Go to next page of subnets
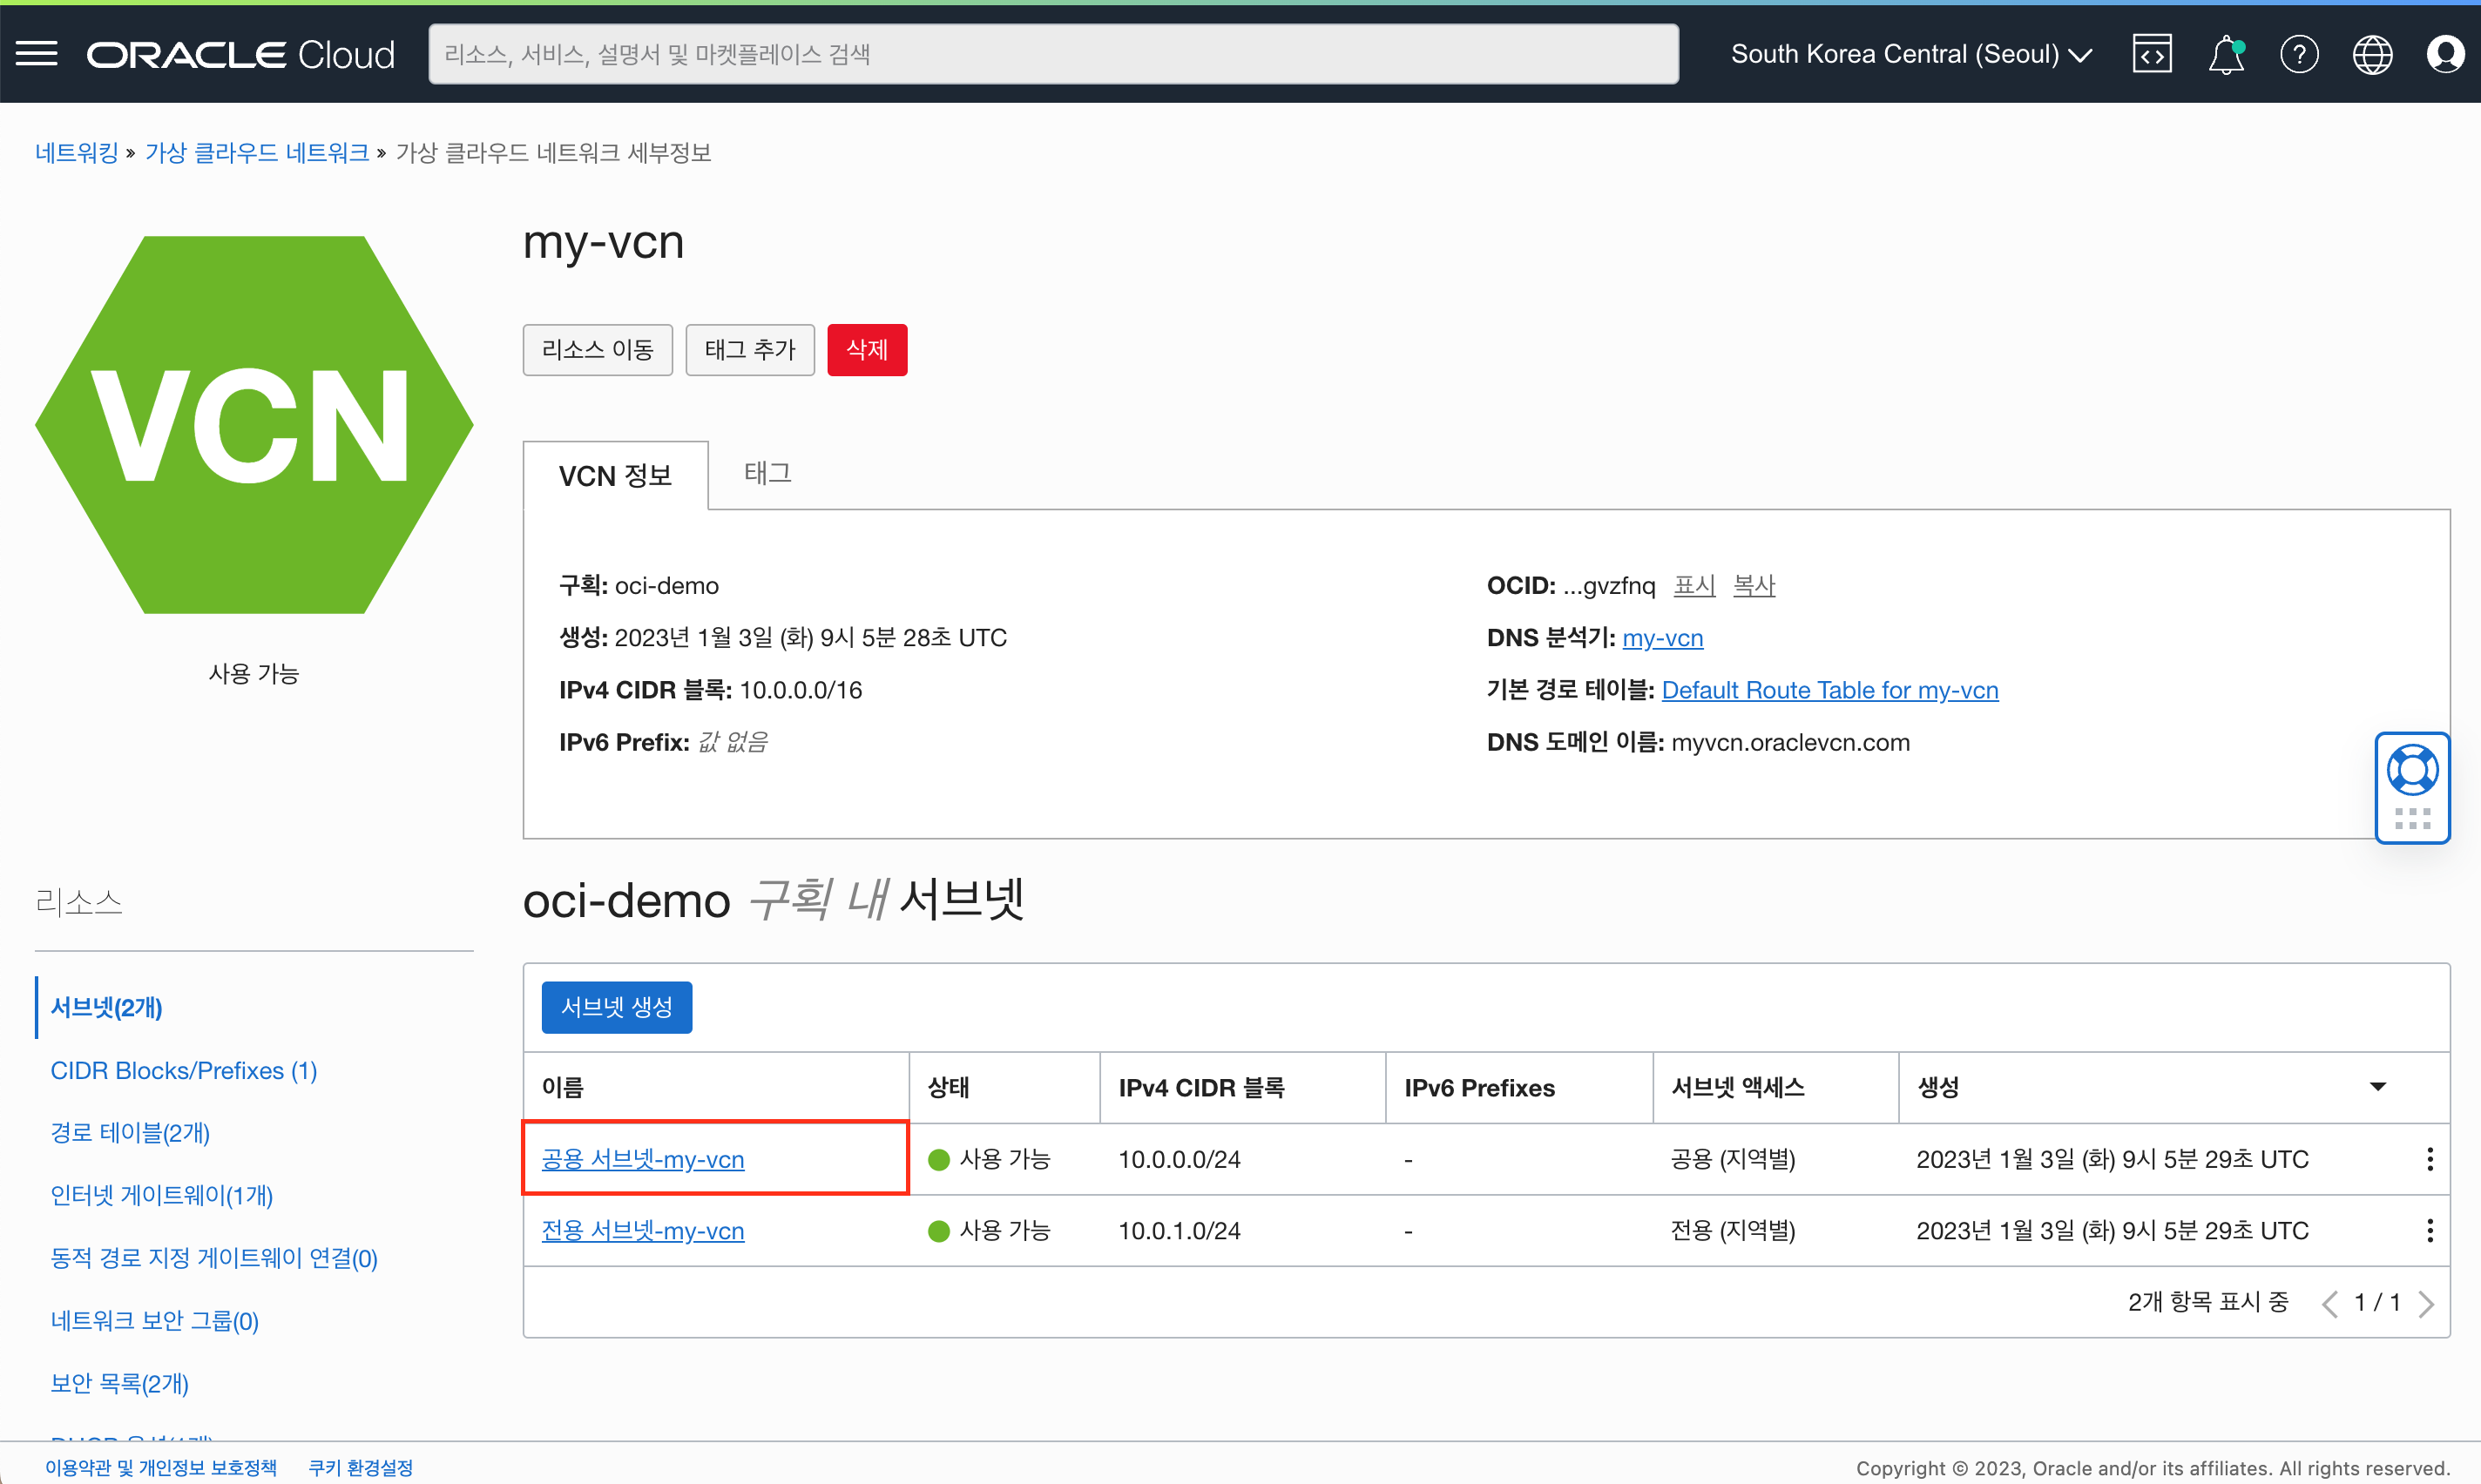Image resolution: width=2481 pixels, height=1484 pixels. [x=2426, y=1303]
